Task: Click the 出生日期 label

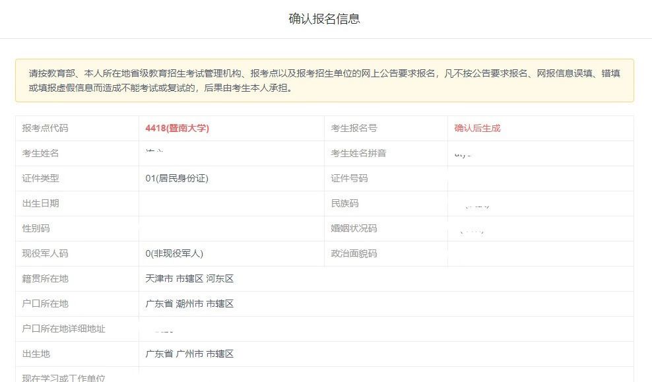Action: pos(40,203)
